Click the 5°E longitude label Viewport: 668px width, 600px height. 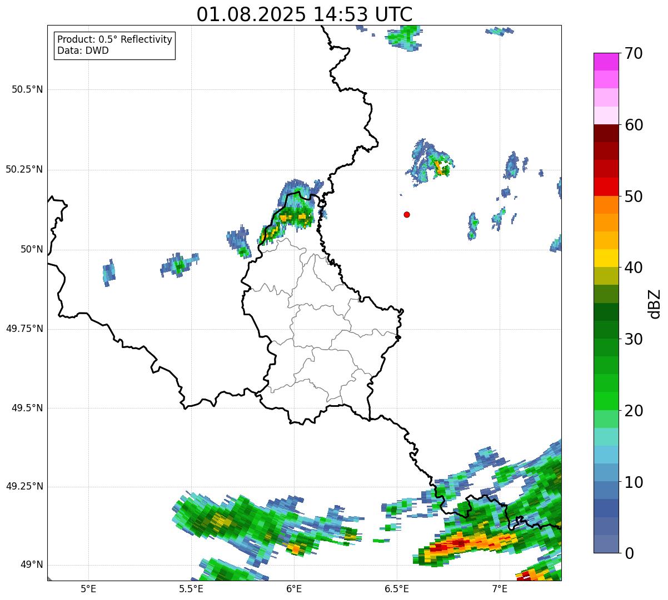click(88, 588)
